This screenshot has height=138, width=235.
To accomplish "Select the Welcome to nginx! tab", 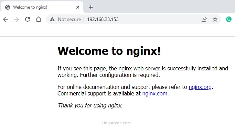I will [42, 7].
